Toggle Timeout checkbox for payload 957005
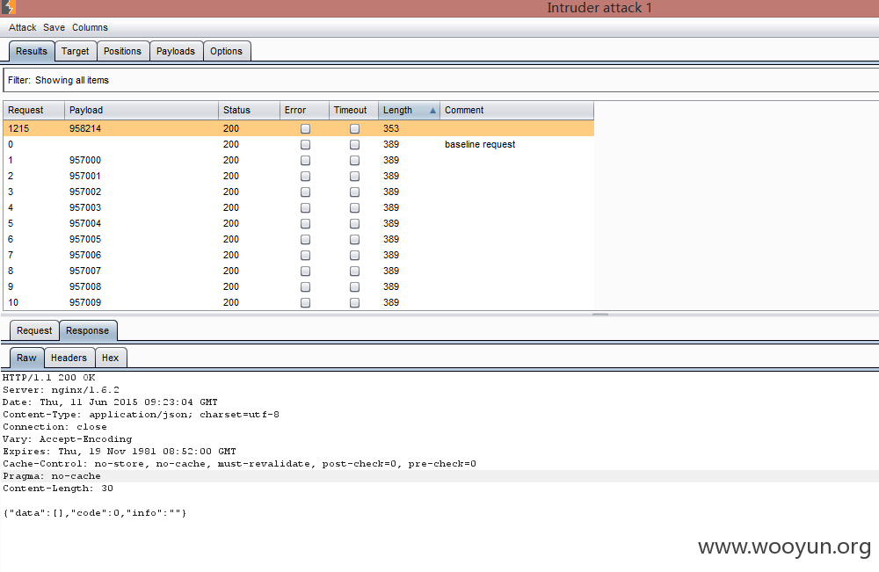Image resolution: width=879 pixels, height=572 pixels. tap(355, 239)
